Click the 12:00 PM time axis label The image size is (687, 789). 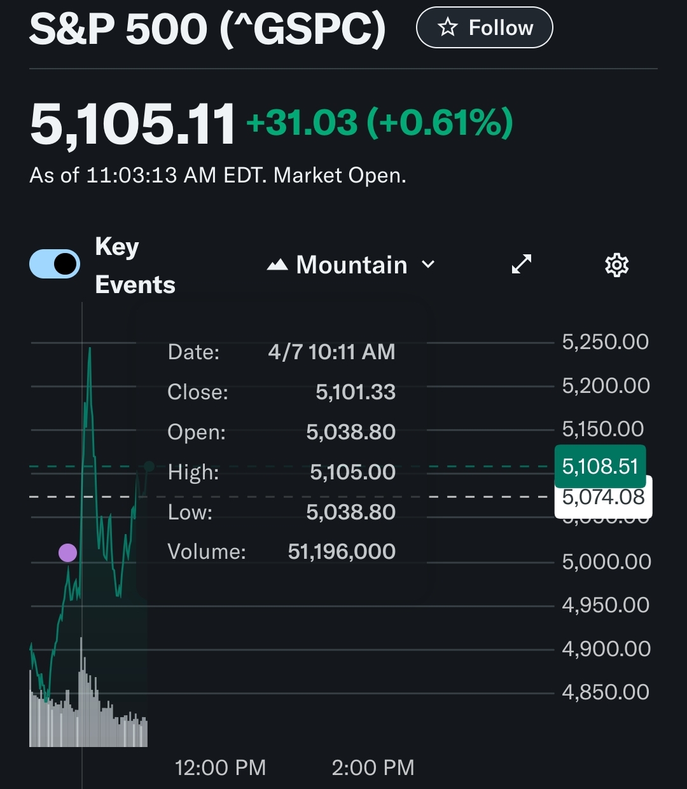220,767
